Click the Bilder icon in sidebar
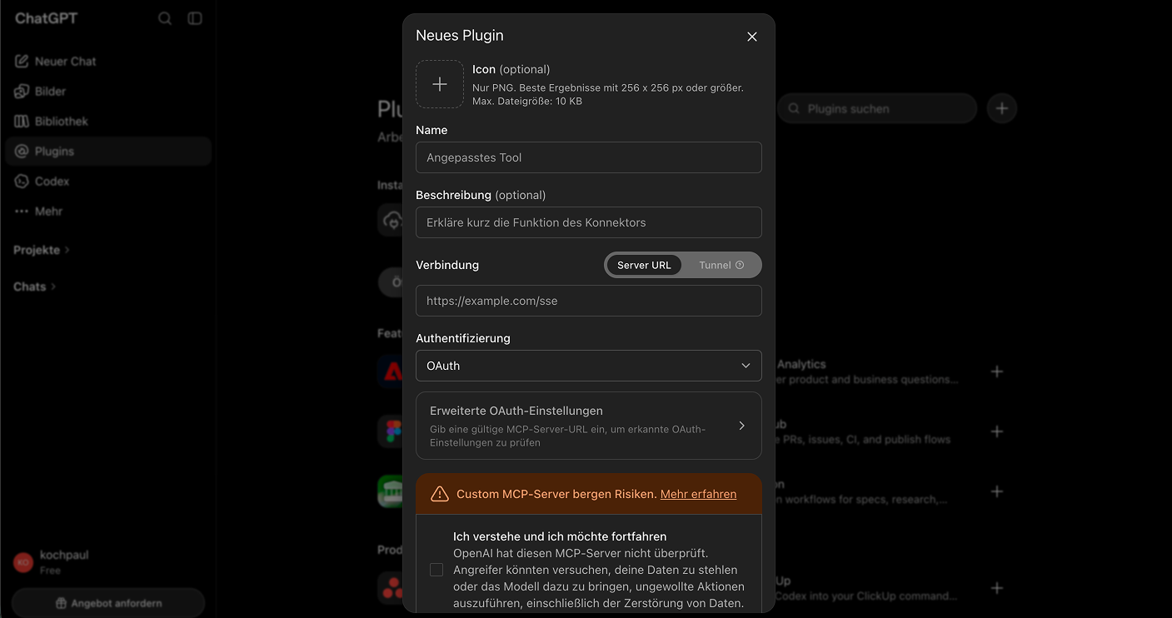 coord(22,92)
